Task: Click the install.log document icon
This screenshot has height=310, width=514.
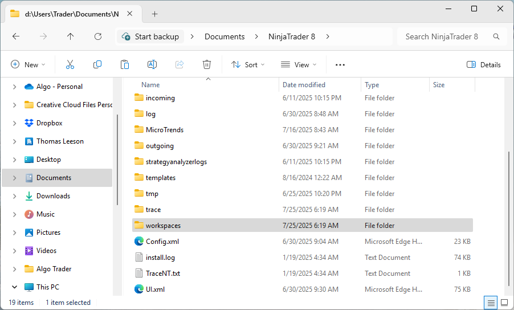Action: (139, 257)
